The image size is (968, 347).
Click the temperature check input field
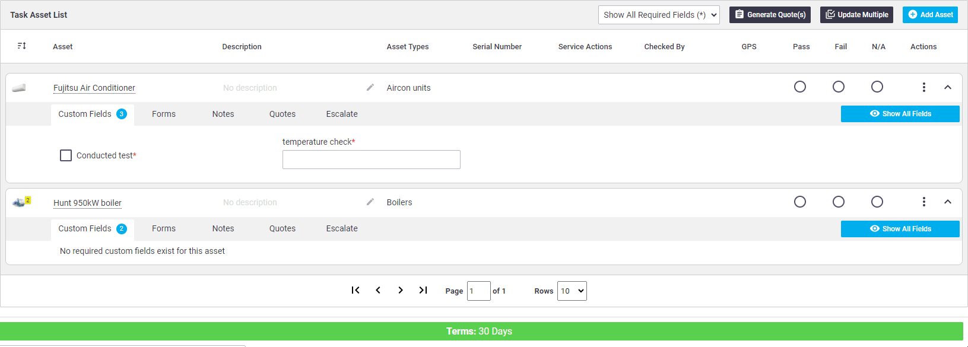tap(372, 160)
